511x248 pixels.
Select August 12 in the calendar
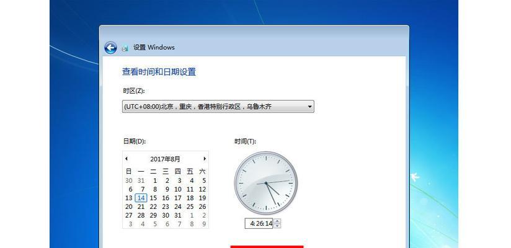click(x=202, y=189)
